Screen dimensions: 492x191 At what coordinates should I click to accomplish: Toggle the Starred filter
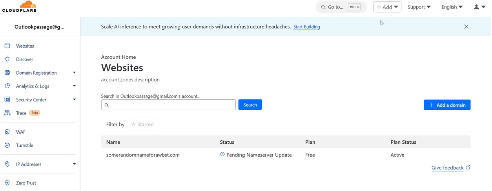(143, 124)
